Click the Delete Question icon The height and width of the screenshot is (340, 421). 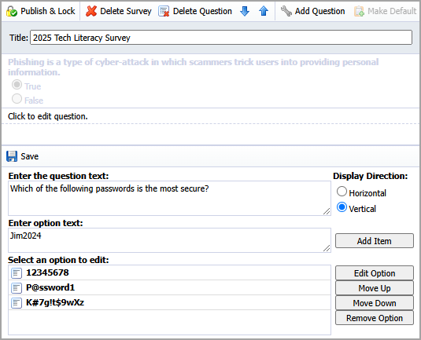[x=164, y=11]
